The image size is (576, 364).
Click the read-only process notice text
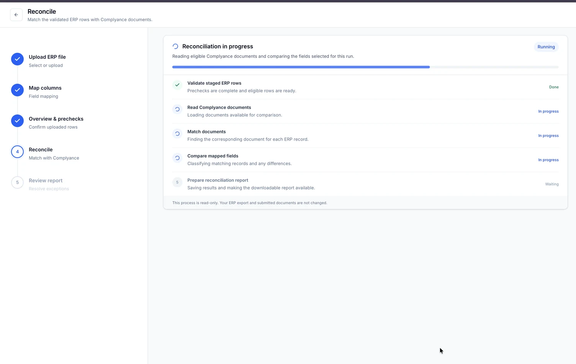(x=250, y=203)
